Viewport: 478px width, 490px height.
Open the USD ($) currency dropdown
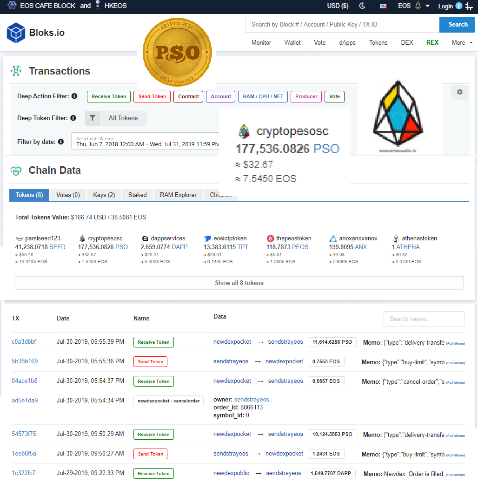pyautogui.click(x=338, y=6)
